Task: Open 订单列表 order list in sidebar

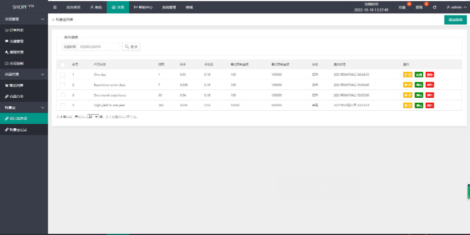Action: point(24,30)
